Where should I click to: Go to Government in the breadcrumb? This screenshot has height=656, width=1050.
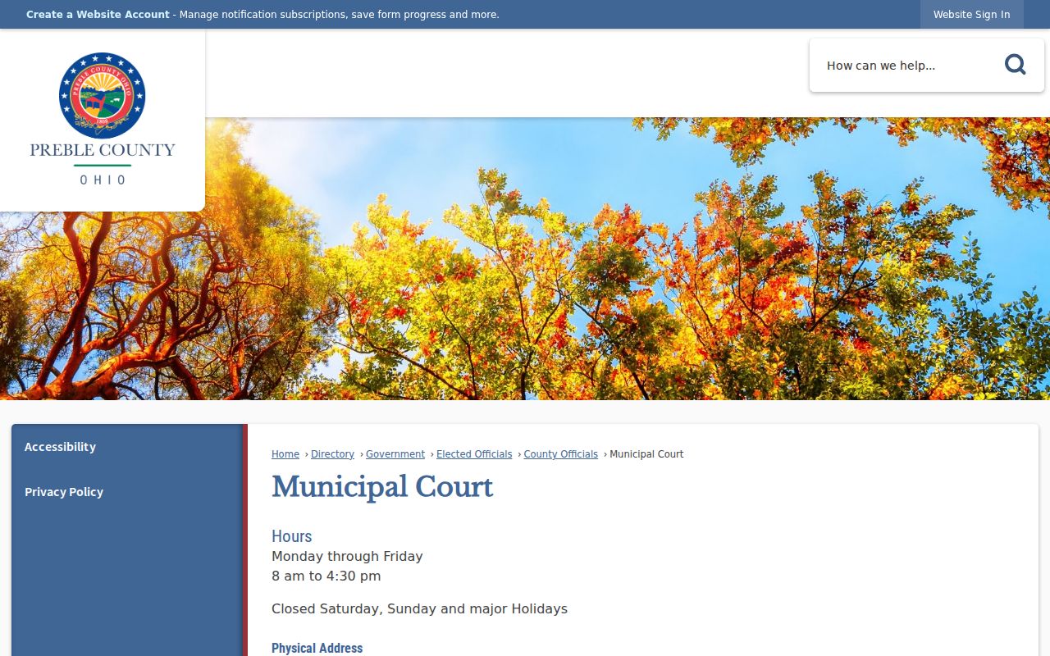click(x=395, y=454)
